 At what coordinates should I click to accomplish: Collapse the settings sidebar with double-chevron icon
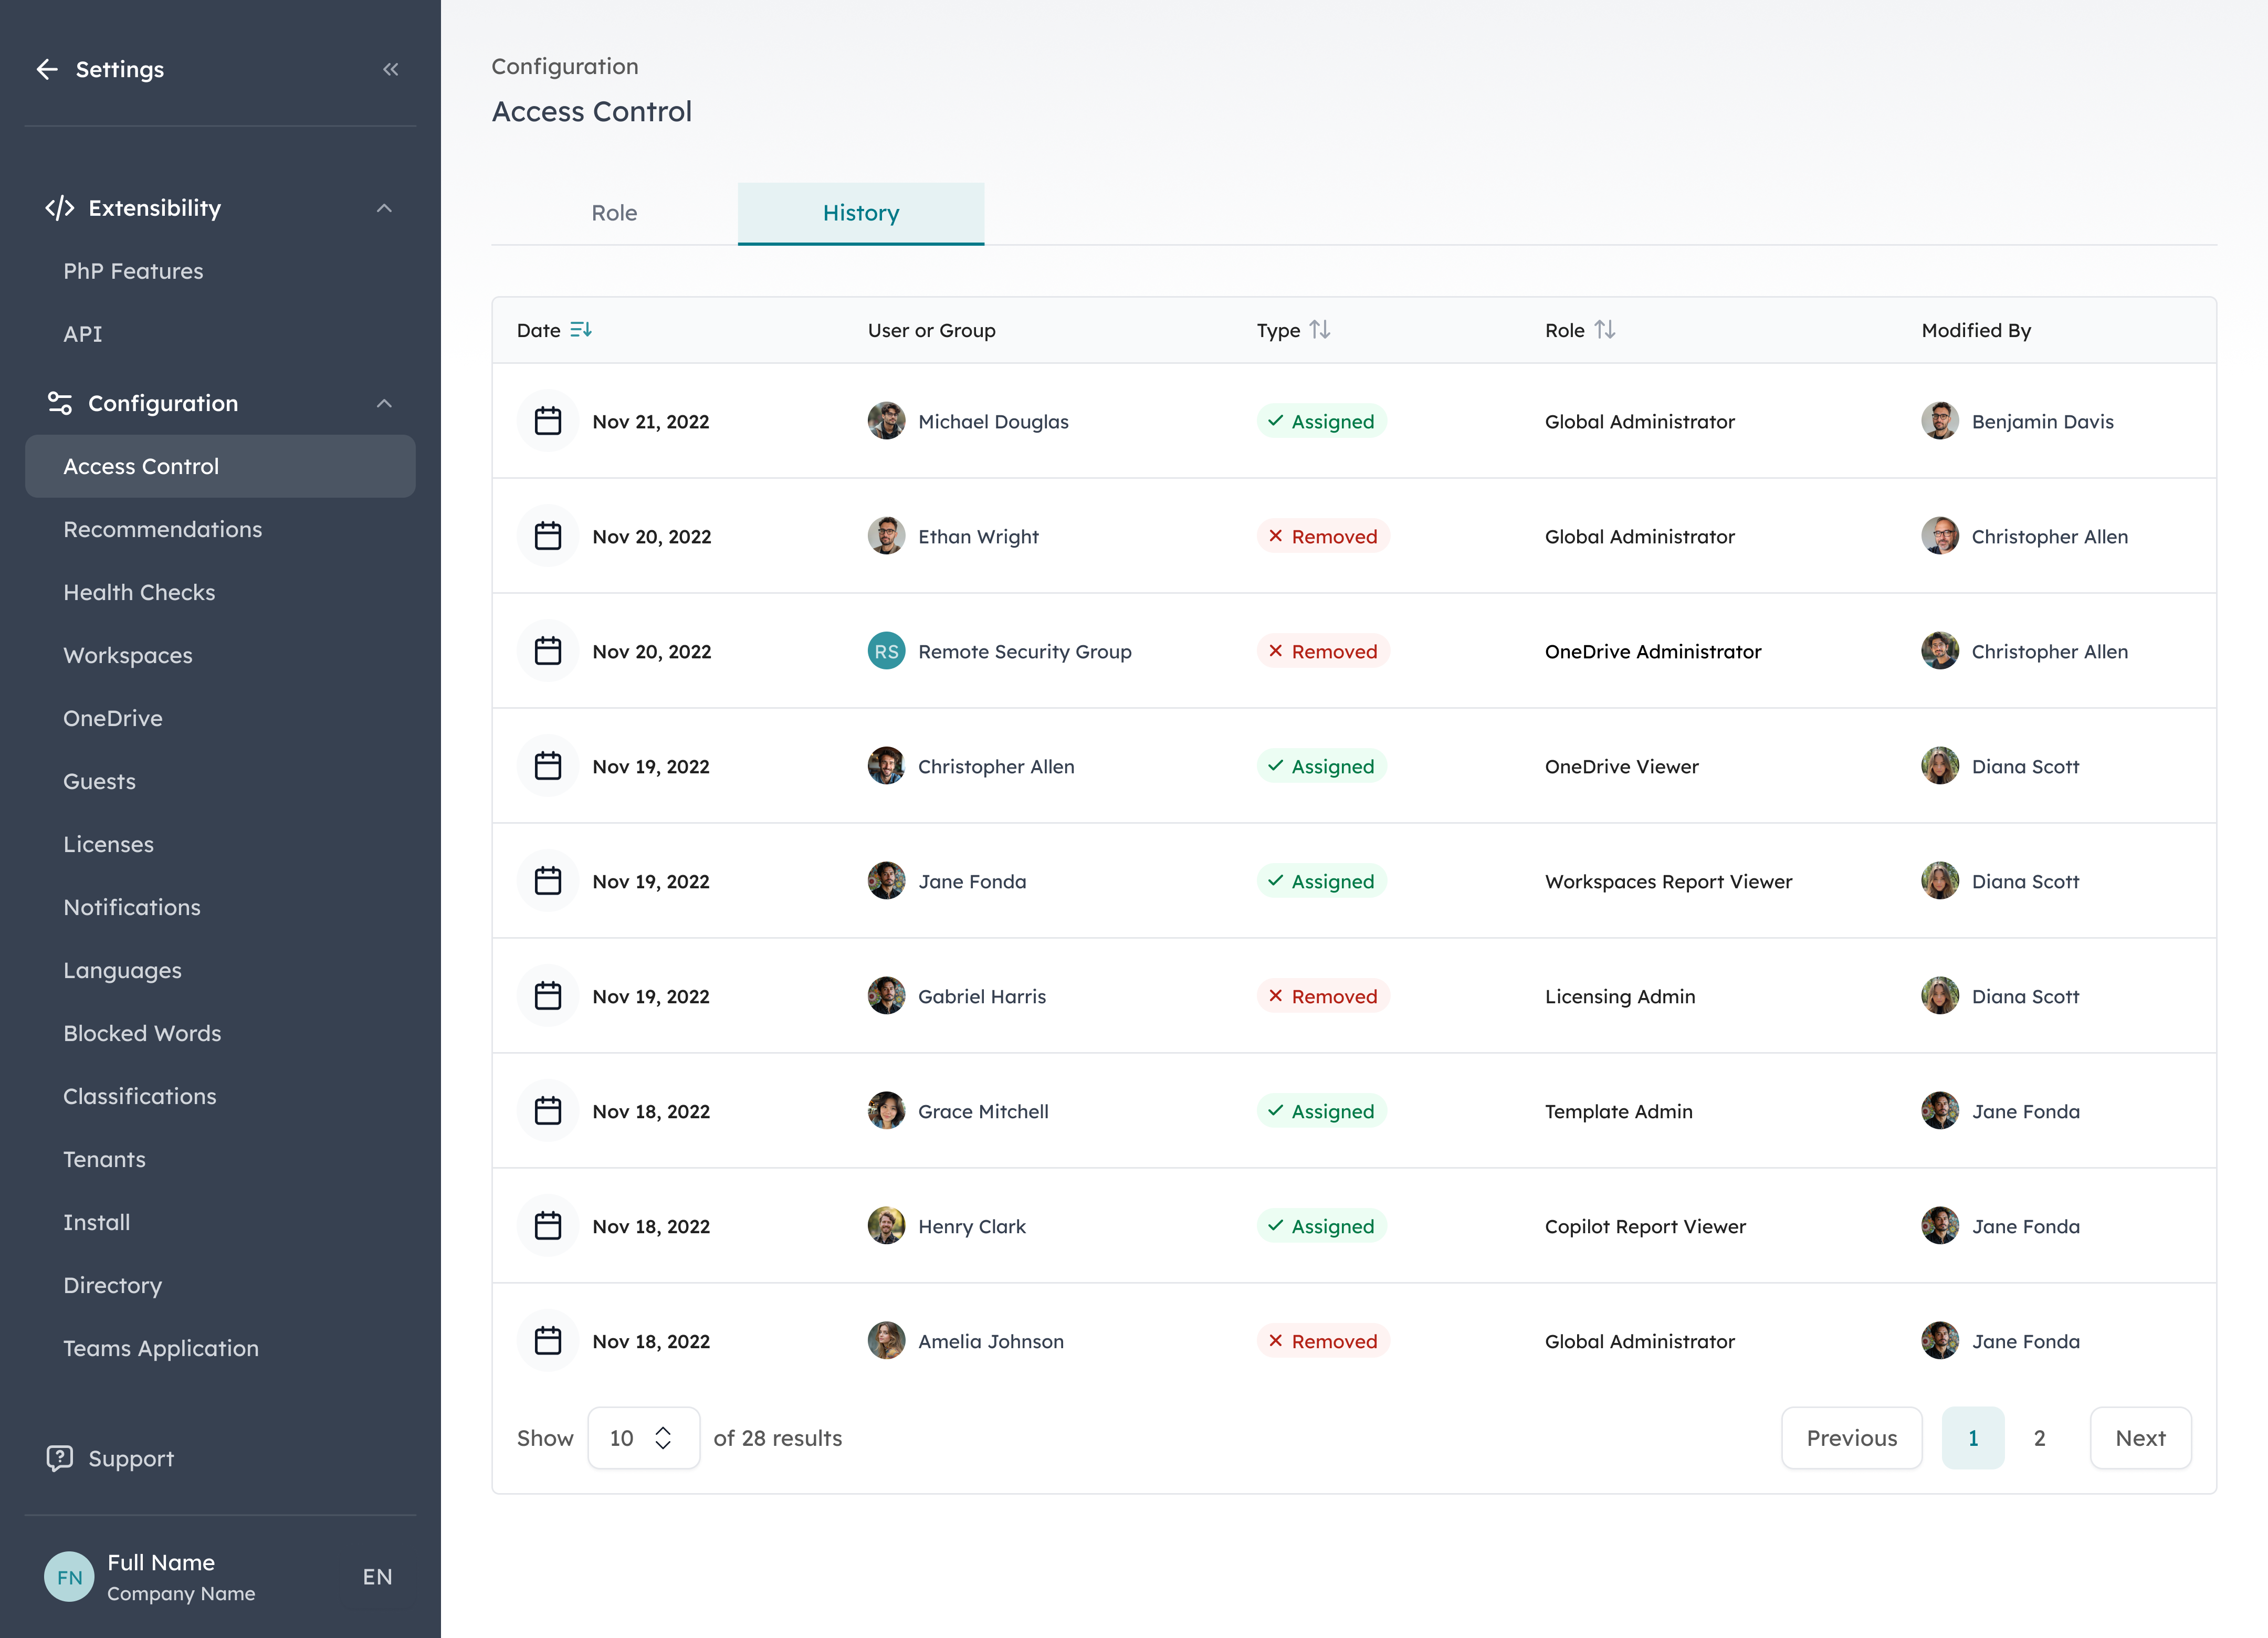391,69
